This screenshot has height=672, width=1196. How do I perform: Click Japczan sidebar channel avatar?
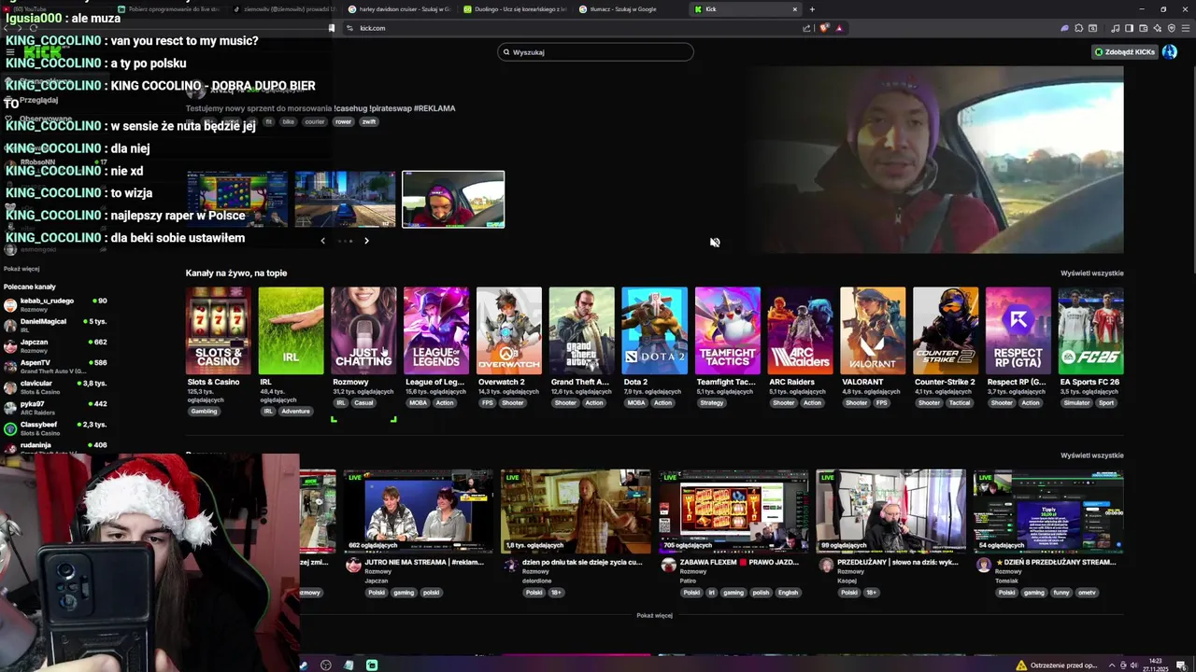(10, 345)
